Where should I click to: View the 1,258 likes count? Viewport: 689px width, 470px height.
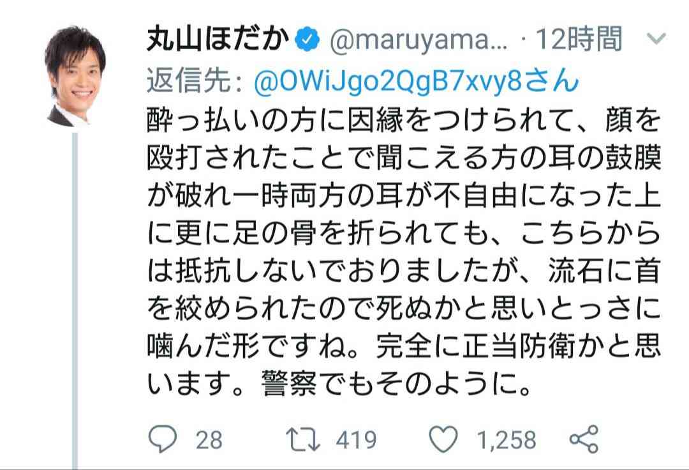(x=507, y=440)
